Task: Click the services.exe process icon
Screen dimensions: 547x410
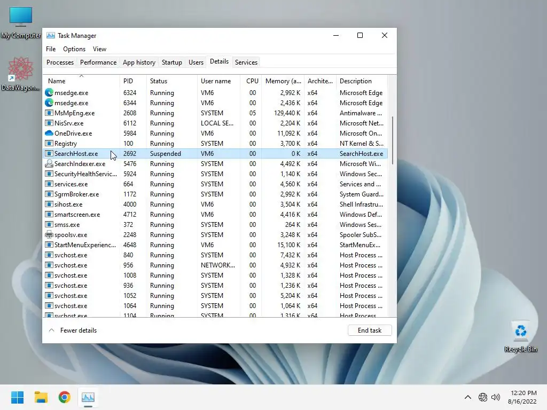Action: point(49,184)
